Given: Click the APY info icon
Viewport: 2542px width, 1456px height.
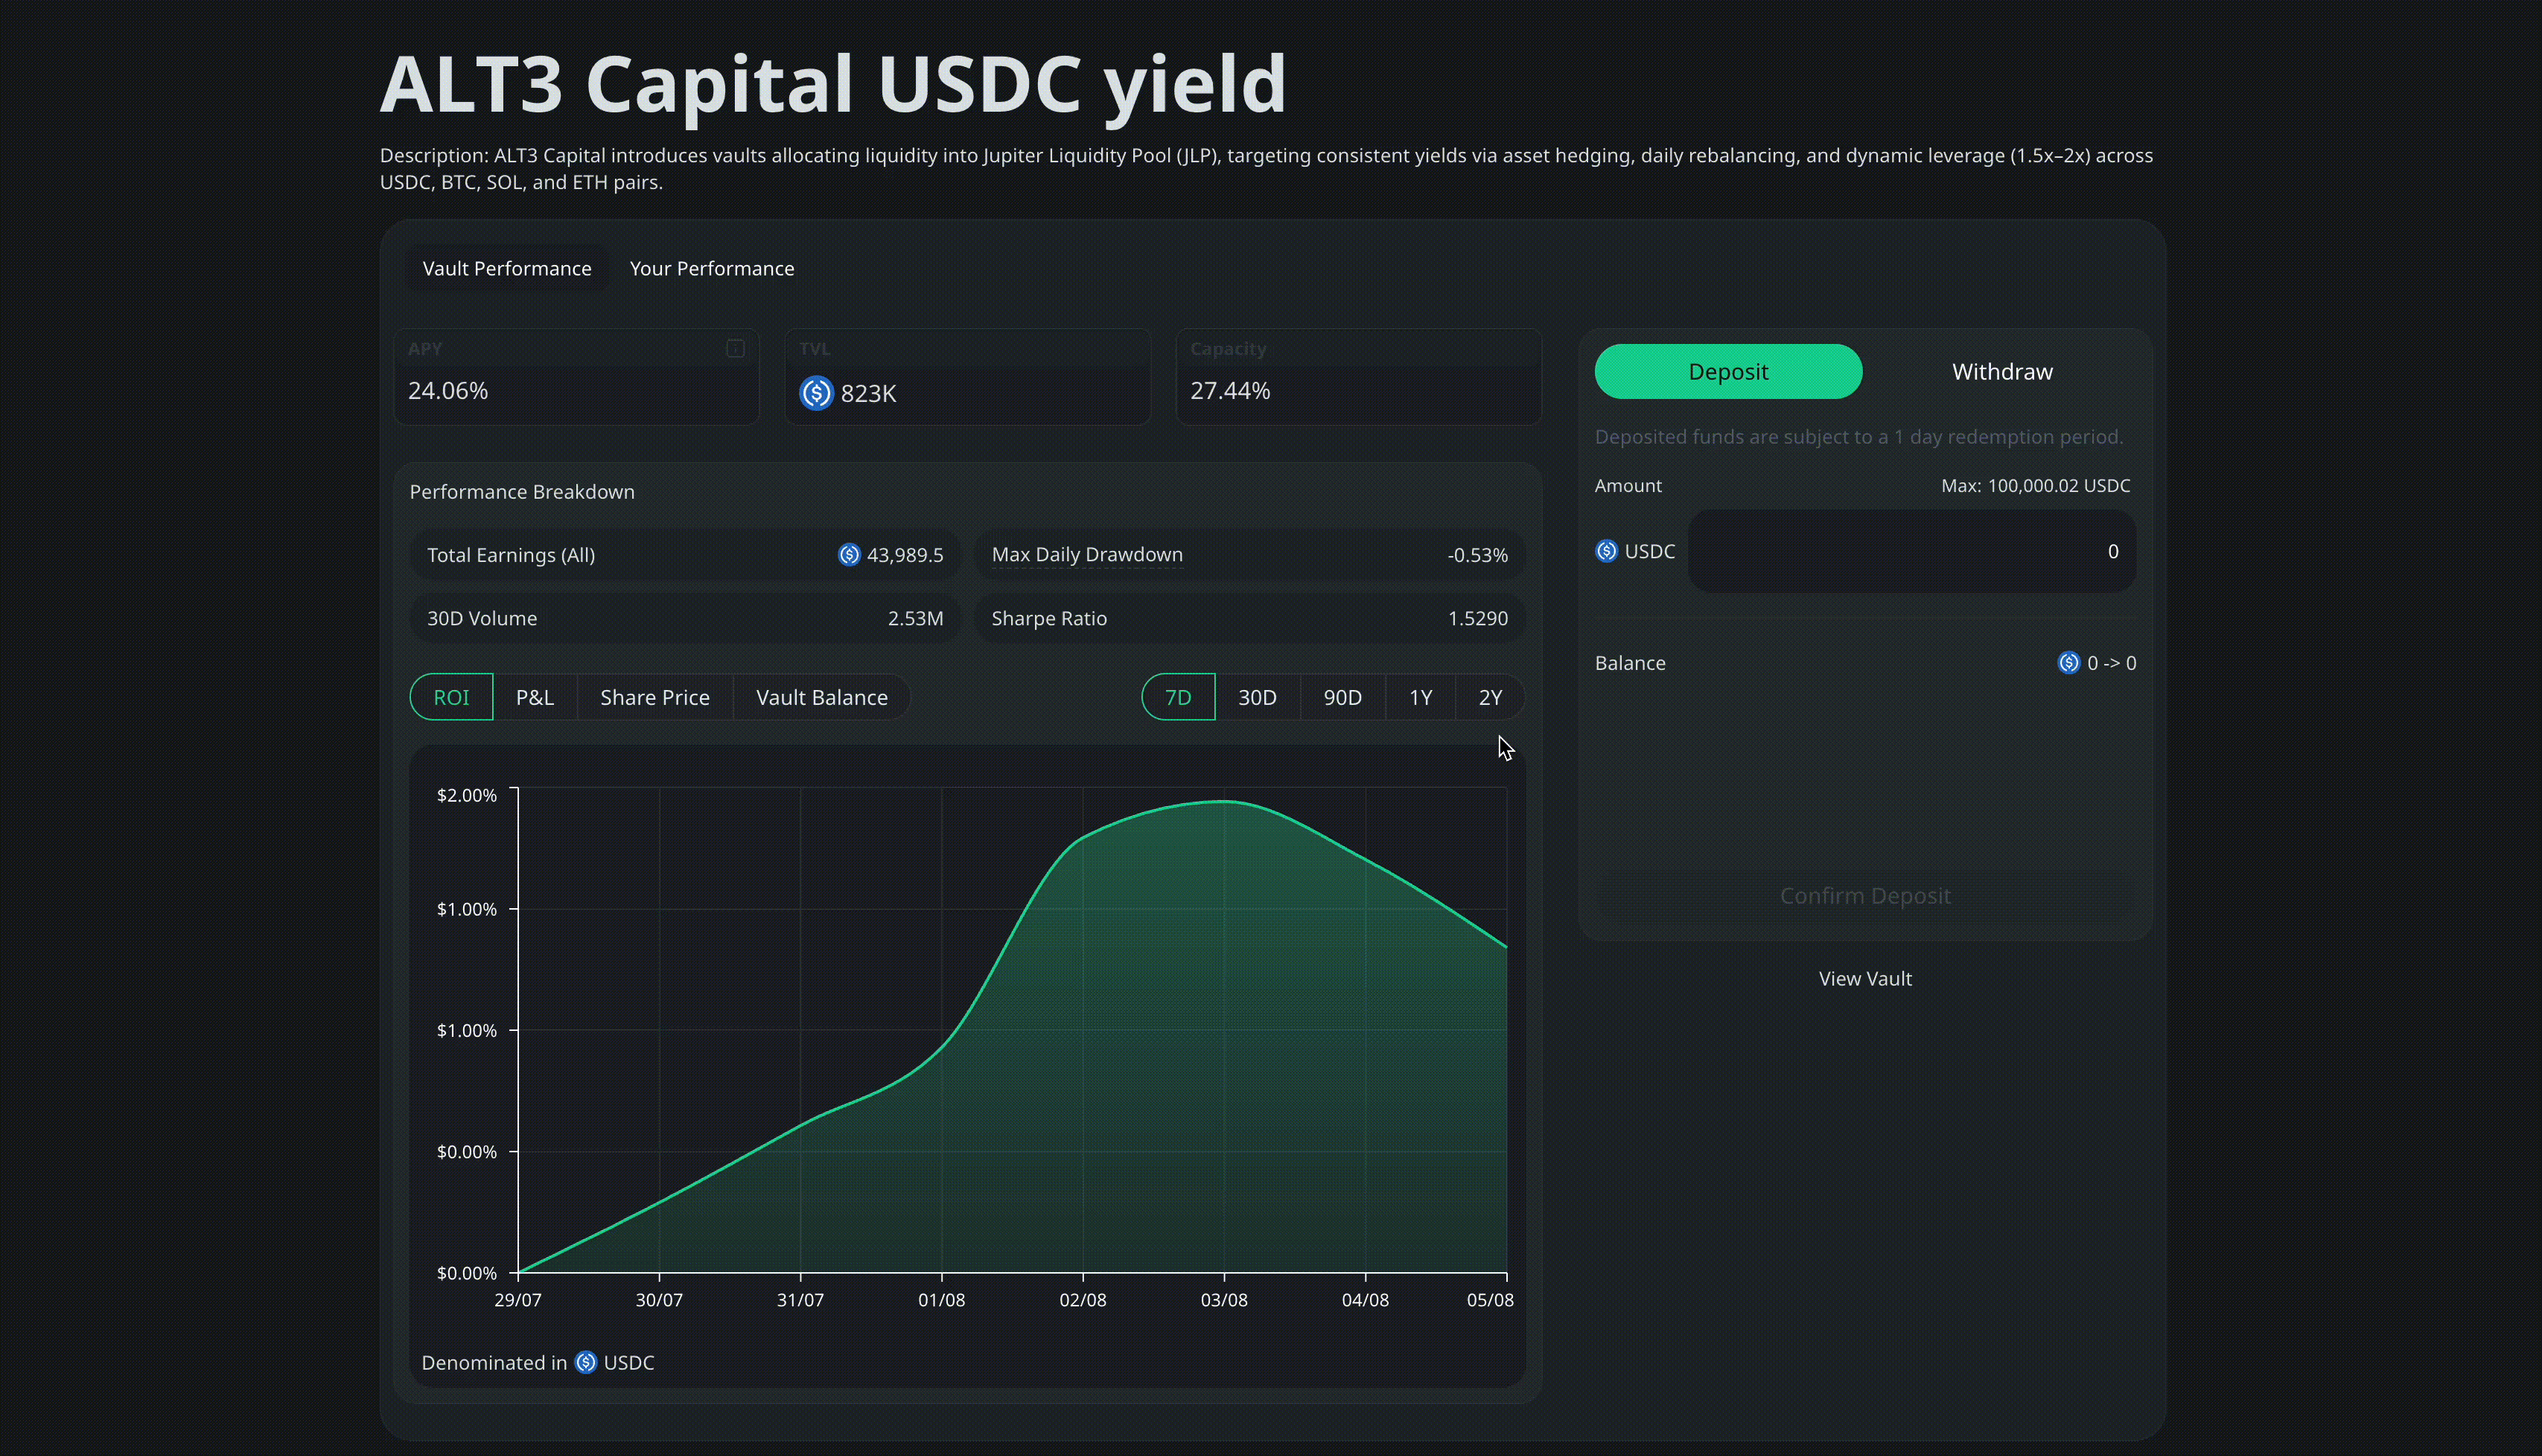Looking at the screenshot, I should point(735,348).
